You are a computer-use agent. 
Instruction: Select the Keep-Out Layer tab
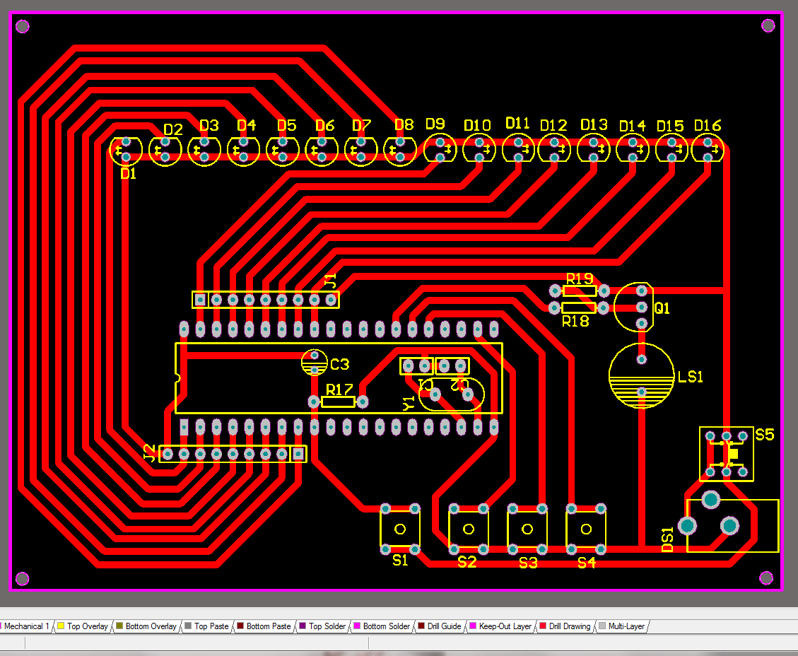(x=500, y=626)
